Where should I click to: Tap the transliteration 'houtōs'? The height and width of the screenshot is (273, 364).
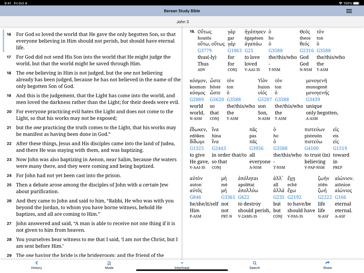(204, 38)
